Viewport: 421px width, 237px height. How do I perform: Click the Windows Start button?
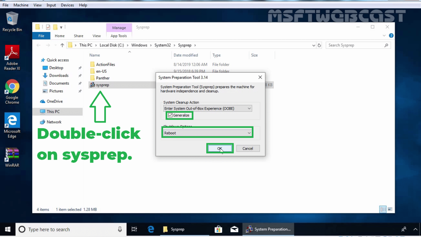tap(8, 229)
